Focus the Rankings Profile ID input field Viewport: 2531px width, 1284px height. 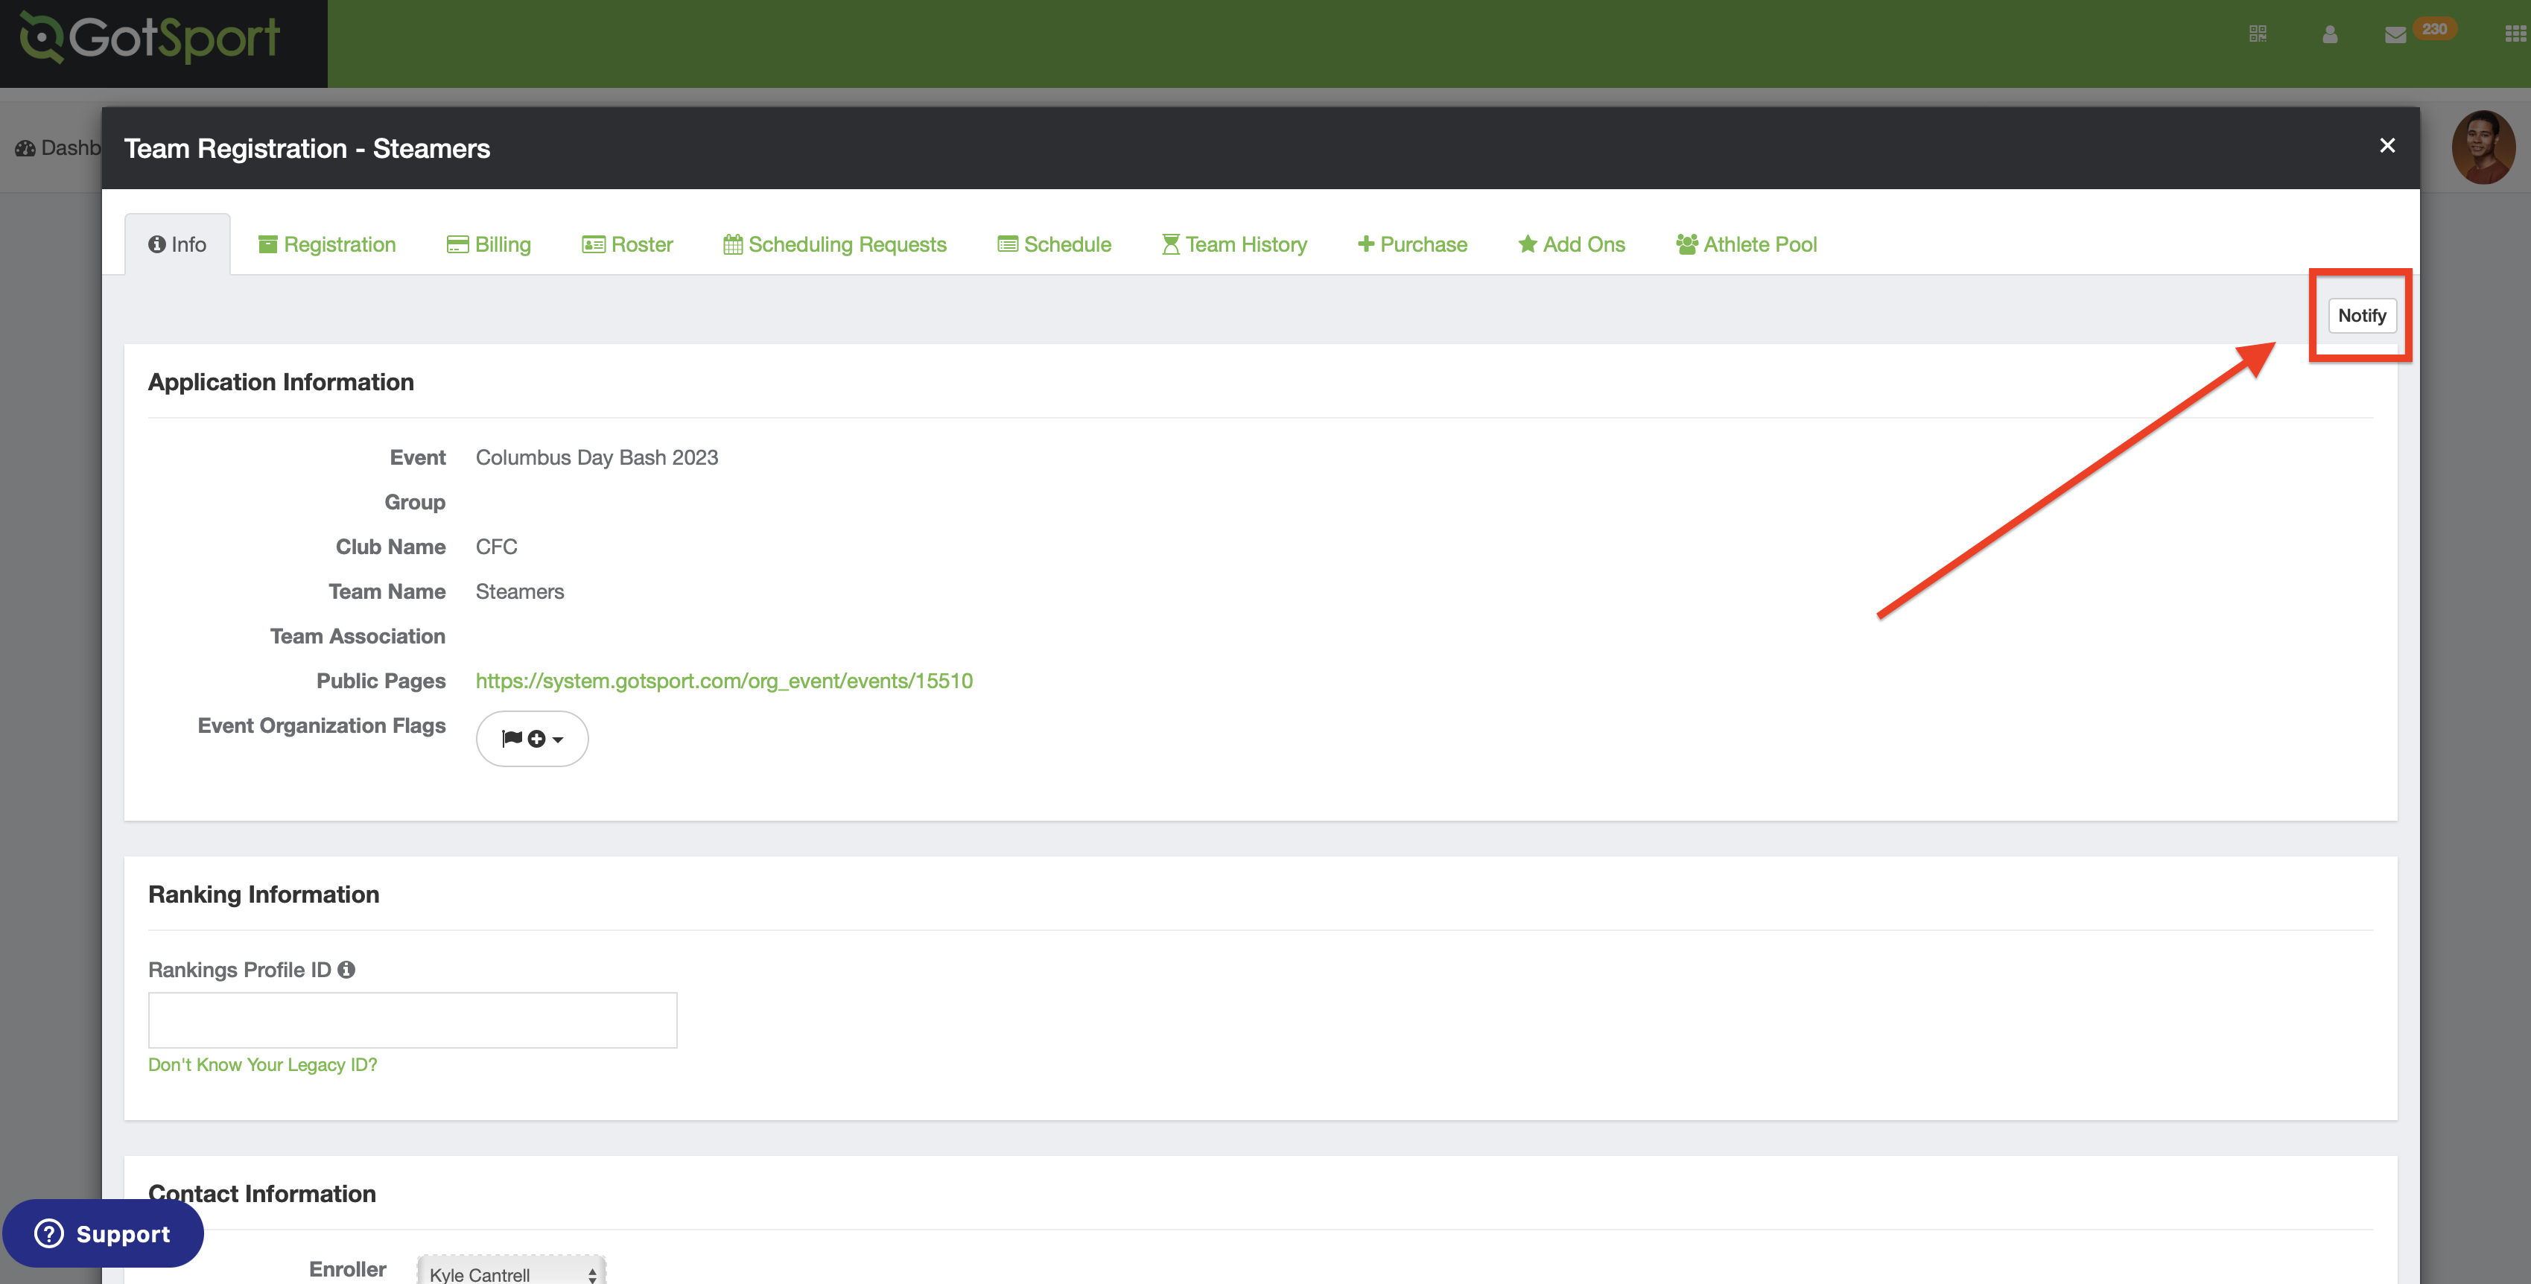[x=413, y=1020]
